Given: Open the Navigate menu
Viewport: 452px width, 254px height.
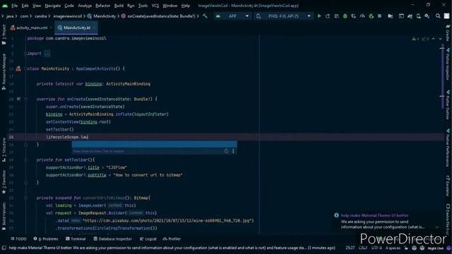Looking at the screenshot, I should [x=53, y=6].
